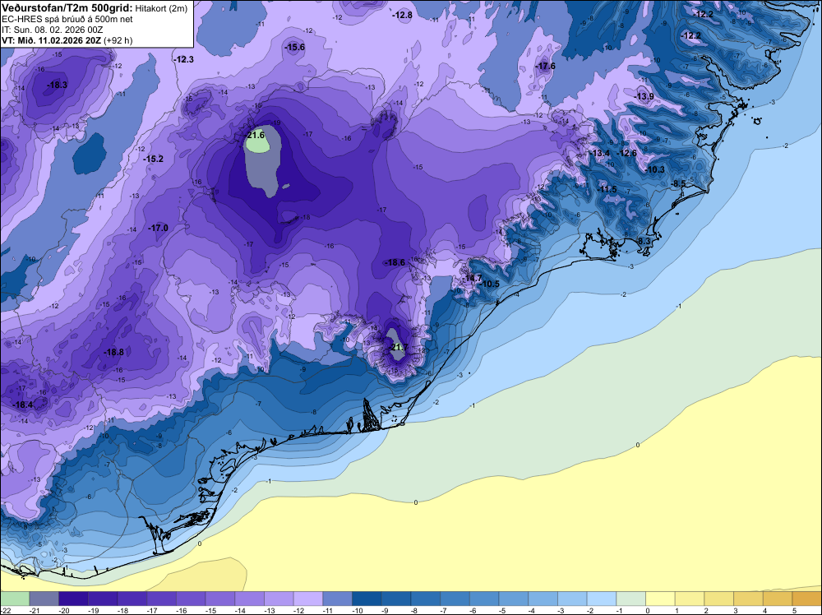822x615 pixels.
Task: Click the -11.5 temperature label
Action: click(x=607, y=189)
